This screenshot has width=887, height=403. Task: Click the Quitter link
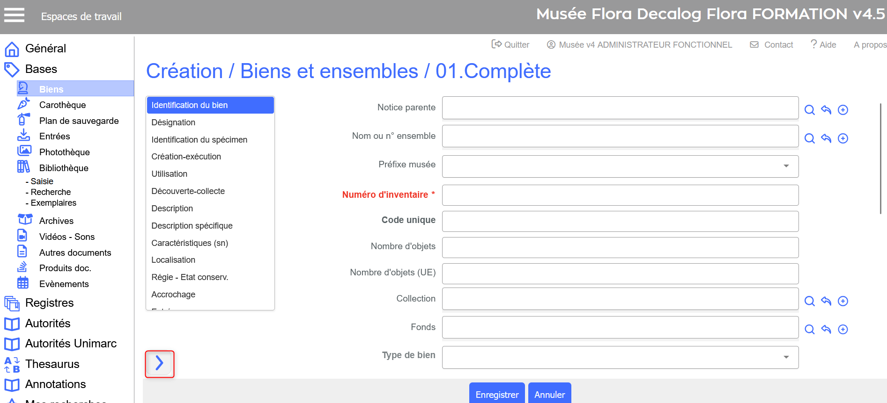(x=510, y=44)
